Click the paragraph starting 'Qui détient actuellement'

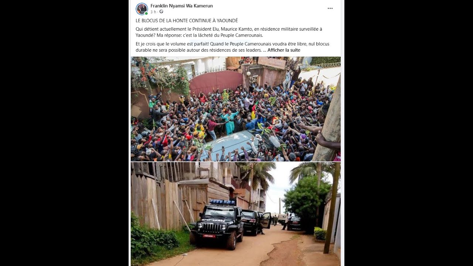(x=229, y=32)
